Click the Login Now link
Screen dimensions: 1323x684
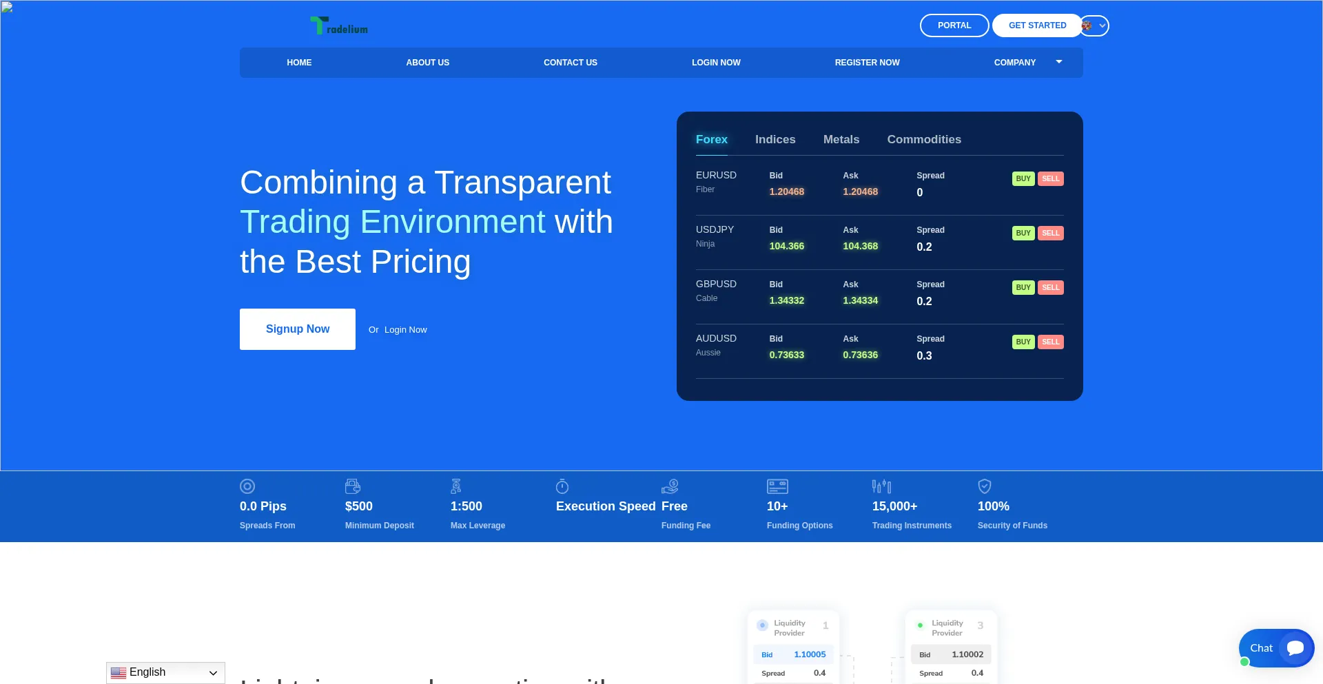[405, 330]
